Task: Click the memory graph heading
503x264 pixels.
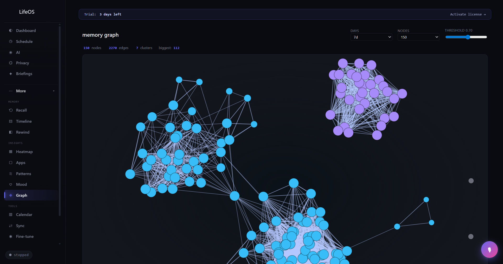Action: click(x=100, y=35)
